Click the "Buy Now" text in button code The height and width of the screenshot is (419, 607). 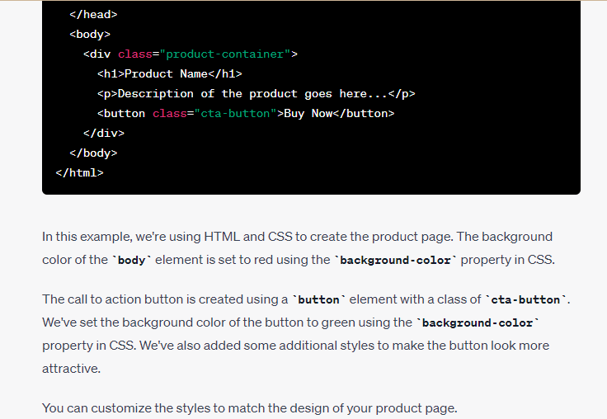(x=308, y=114)
